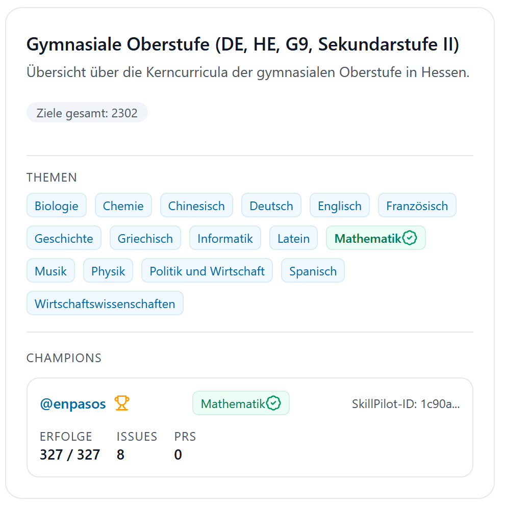Click the verified badge in the champion's Mathematik tag

[274, 402]
